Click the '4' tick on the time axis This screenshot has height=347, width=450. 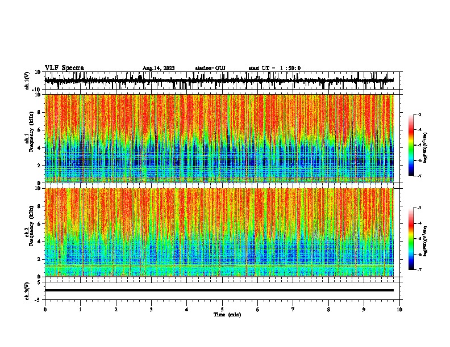point(187,310)
